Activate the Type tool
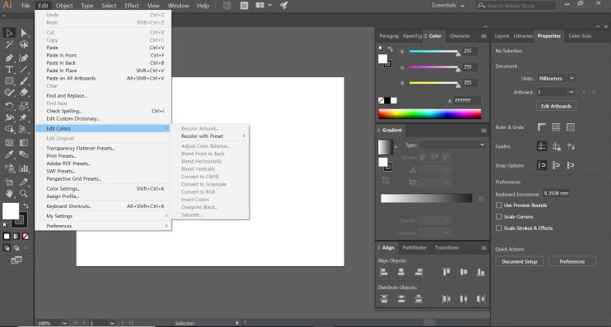The width and height of the screenshot is (611, 327). pos(9,70)
